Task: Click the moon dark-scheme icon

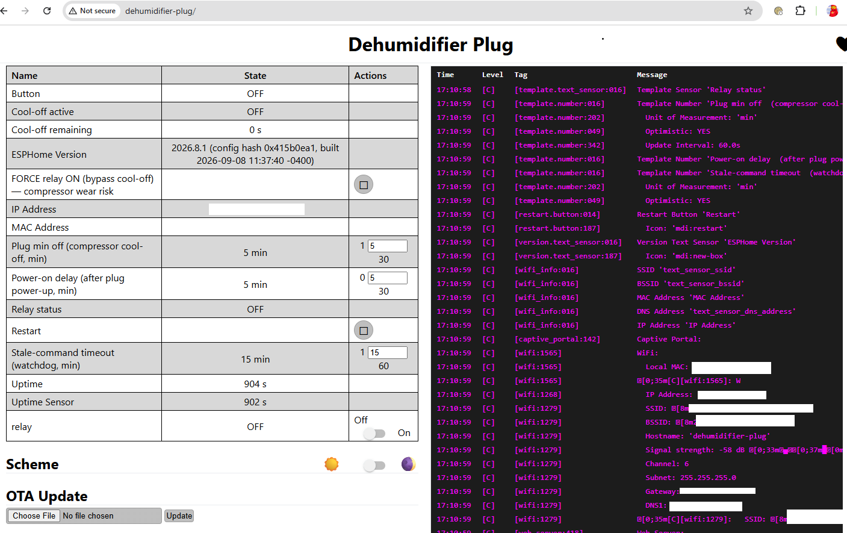Action: [408, 464]
